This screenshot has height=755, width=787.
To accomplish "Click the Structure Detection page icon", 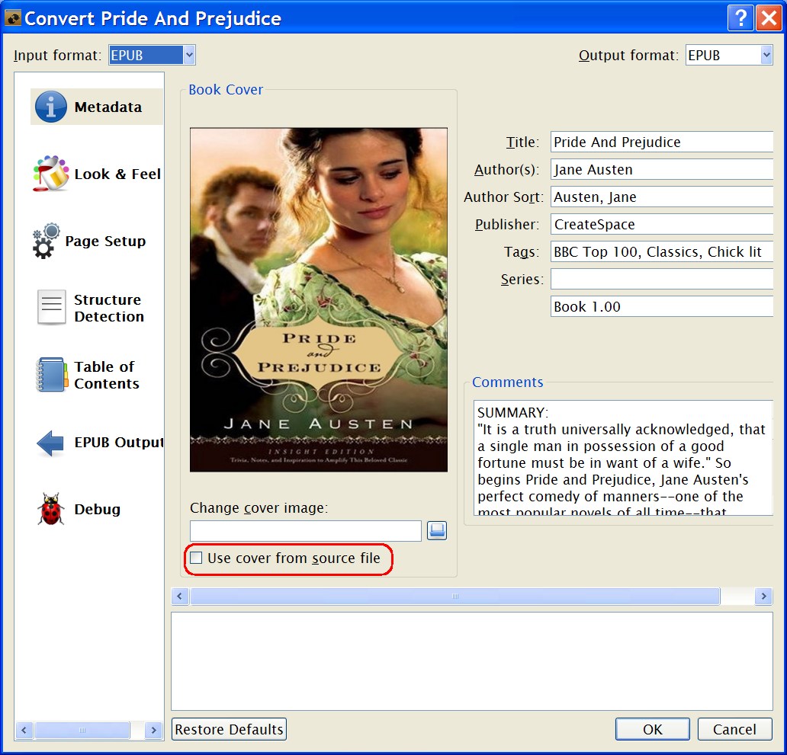I will point(51,307).
